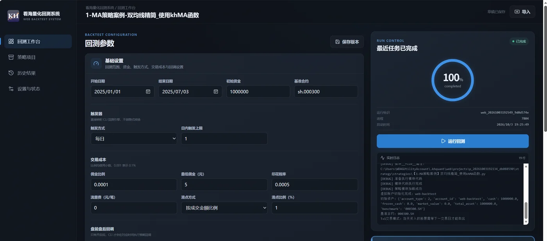Image resolution: width=547 pixels, height=241 pixels.
Task: Click the 基准合约 input field
Action: pyautogui.click(x=326, y=92)
